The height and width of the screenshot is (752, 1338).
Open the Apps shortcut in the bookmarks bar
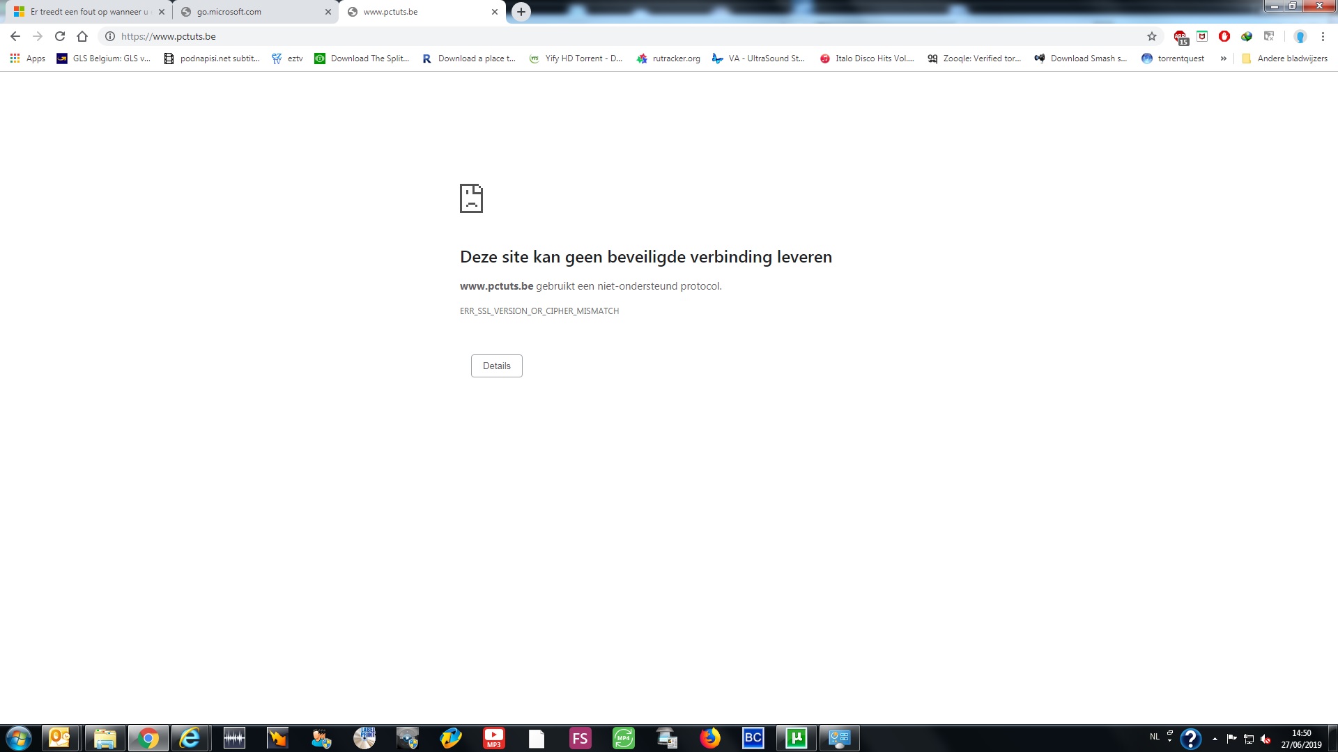click(28, 58)
